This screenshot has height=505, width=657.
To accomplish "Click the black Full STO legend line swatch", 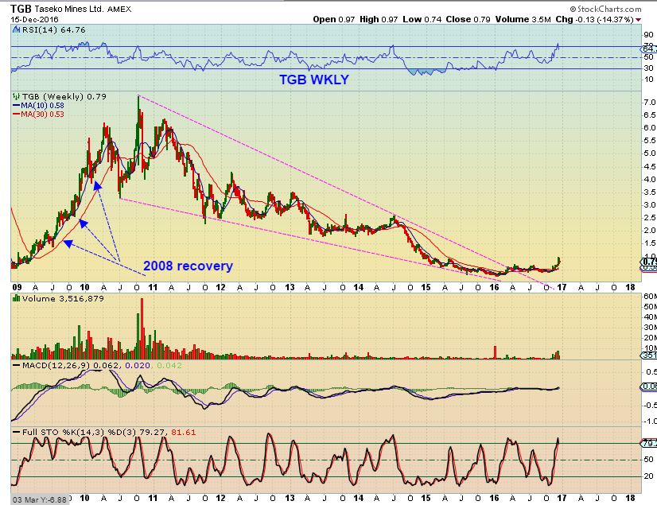I will [17, 432].
